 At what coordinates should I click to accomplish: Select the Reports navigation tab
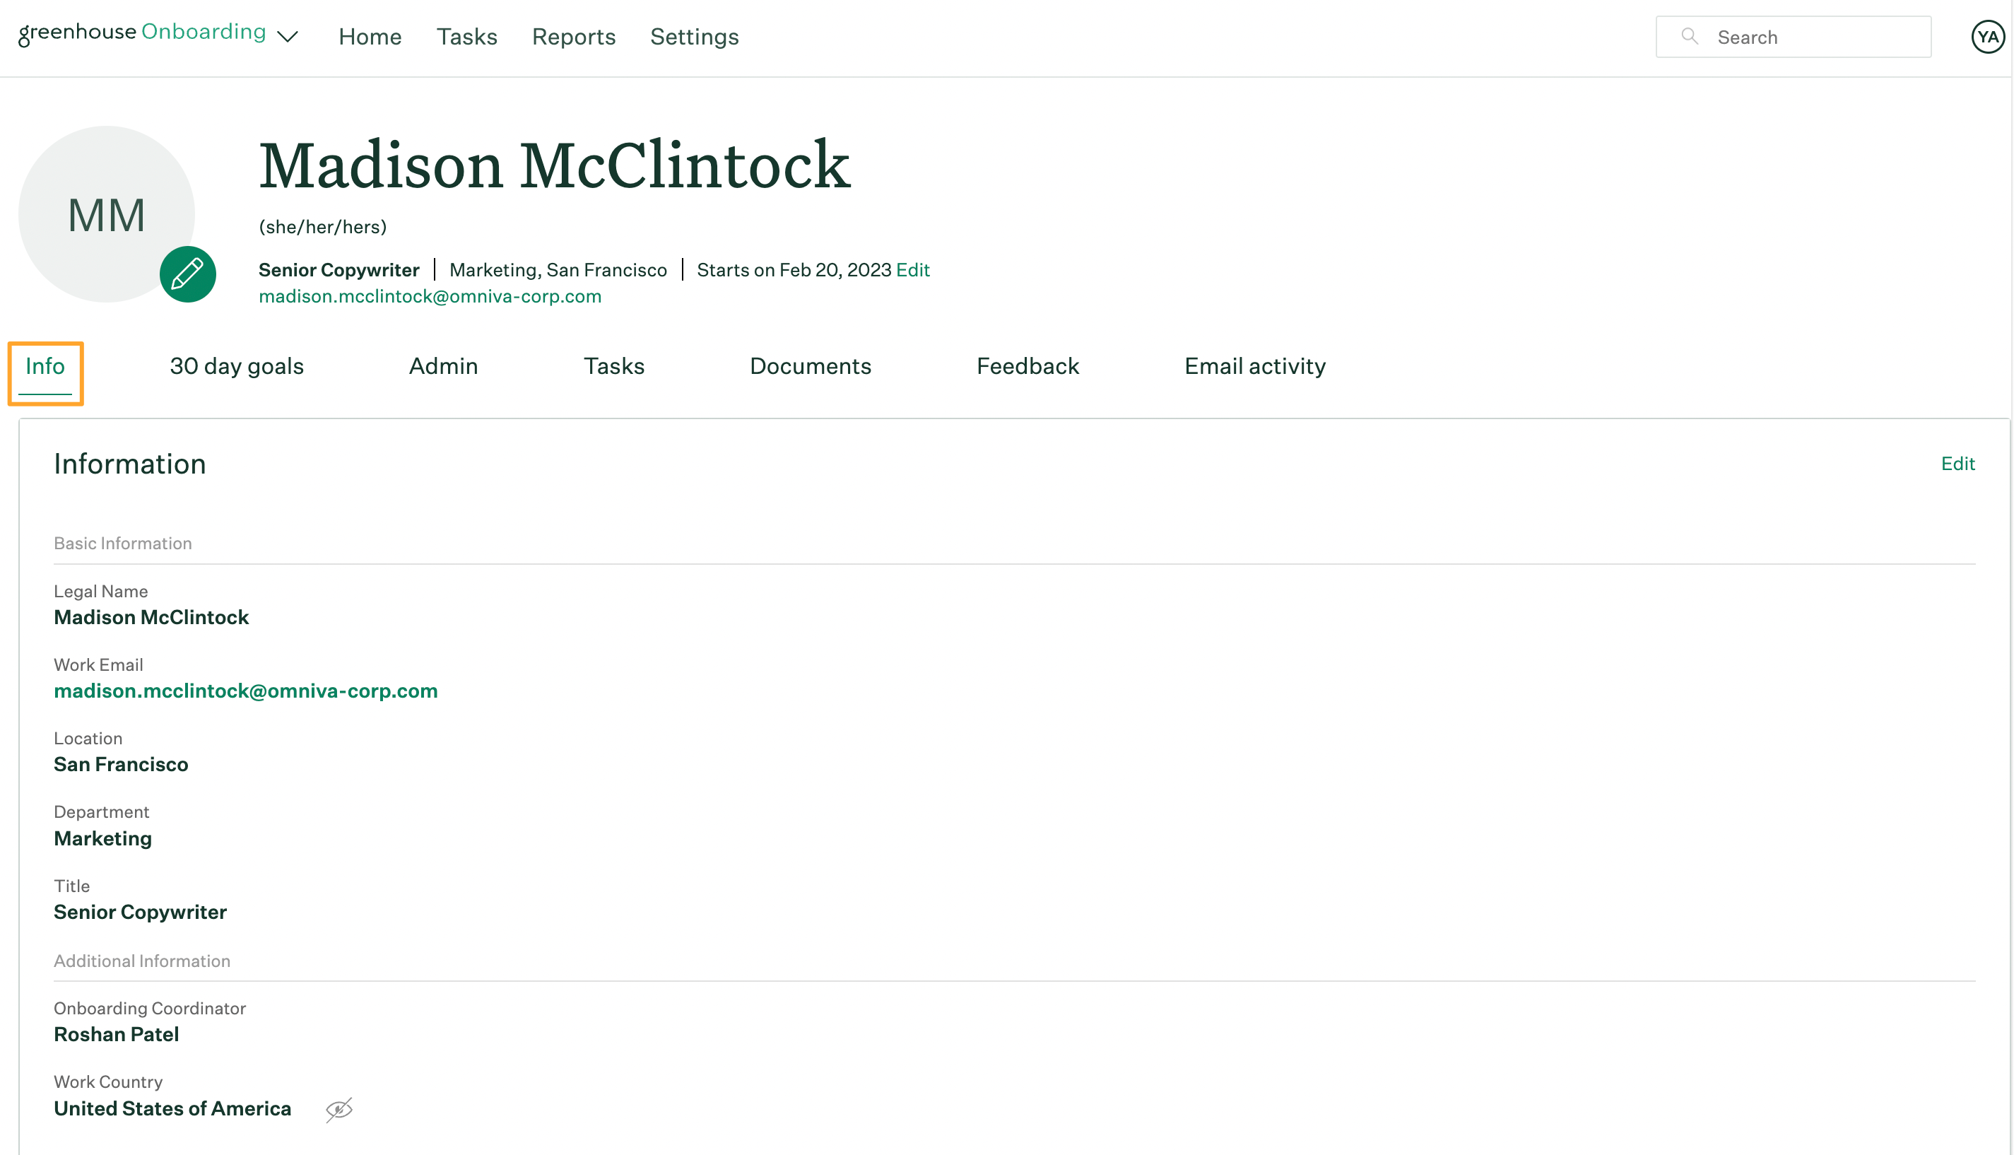pyautogui.click(x=572, y=37)
